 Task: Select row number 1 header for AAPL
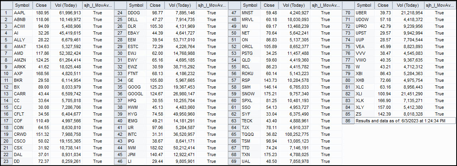click(x=6, y=13)
